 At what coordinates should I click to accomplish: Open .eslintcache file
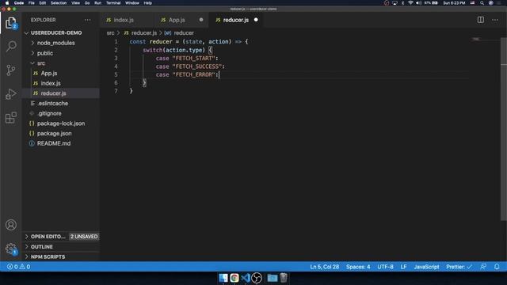pos(61,104)
